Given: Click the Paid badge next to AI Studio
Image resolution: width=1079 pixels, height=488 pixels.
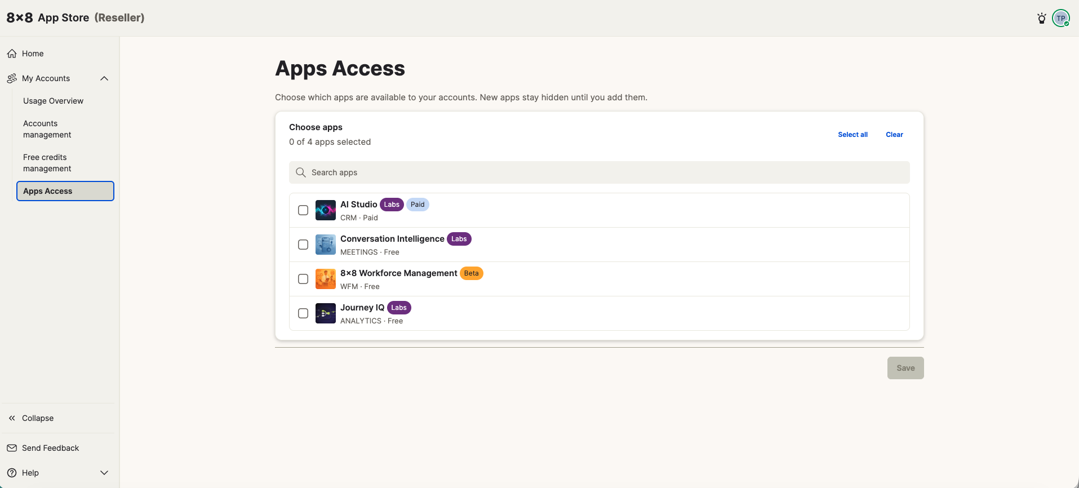Looking at the screenshot, I should (x=418, y=205).
